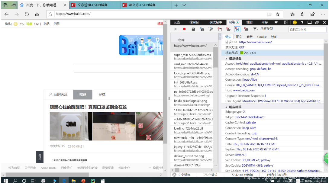The image size is (329, 183).
Task: Switch to the 控制台 DevTools tab
Action: click(x=194, y=22)
